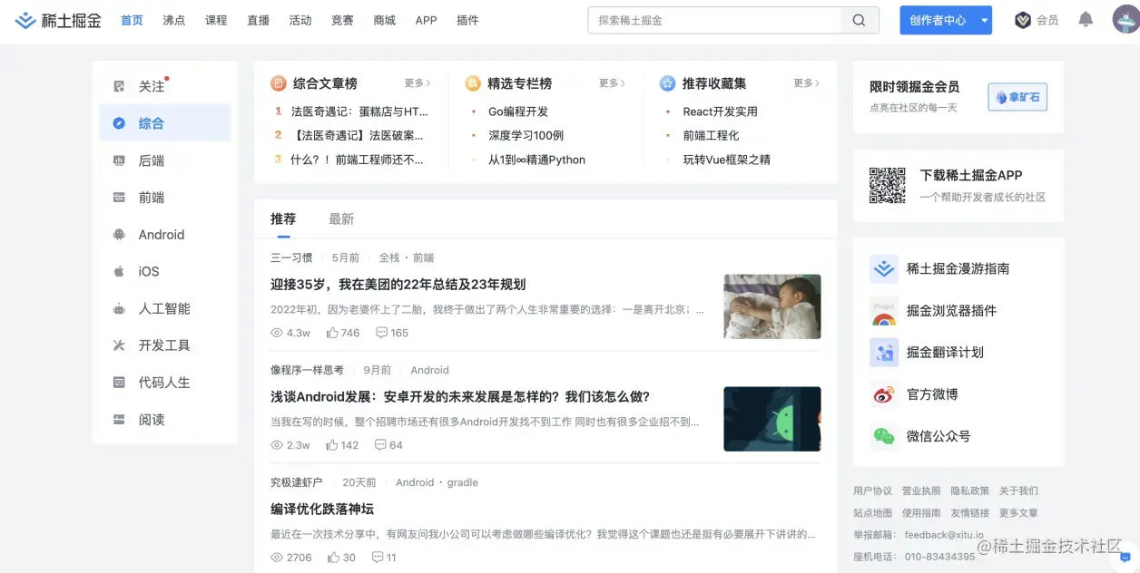Open 前端 category in sidebar
The height and width of the screenshot is (573, 1140).
click(x=165, y=198)
